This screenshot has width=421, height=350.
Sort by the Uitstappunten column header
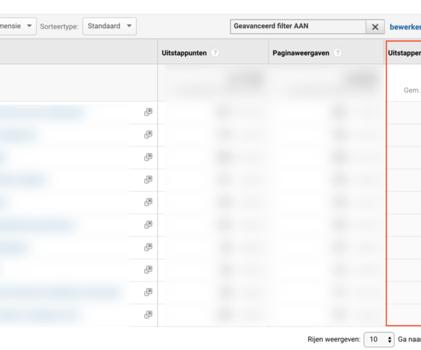(x=184, y=53)
